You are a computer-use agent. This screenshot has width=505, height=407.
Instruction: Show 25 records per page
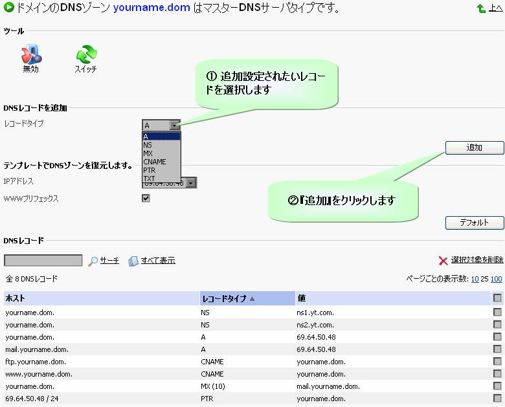click(484, 279)
